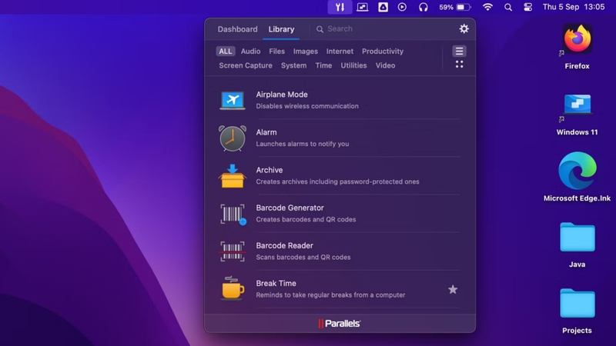This screenshot has height=346, width=616.
Task: Filter library by Screen Capture
Action: tap(246, 65)
